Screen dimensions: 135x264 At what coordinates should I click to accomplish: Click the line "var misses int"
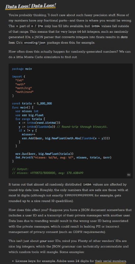pyautogui.click(x=27, y=111)
